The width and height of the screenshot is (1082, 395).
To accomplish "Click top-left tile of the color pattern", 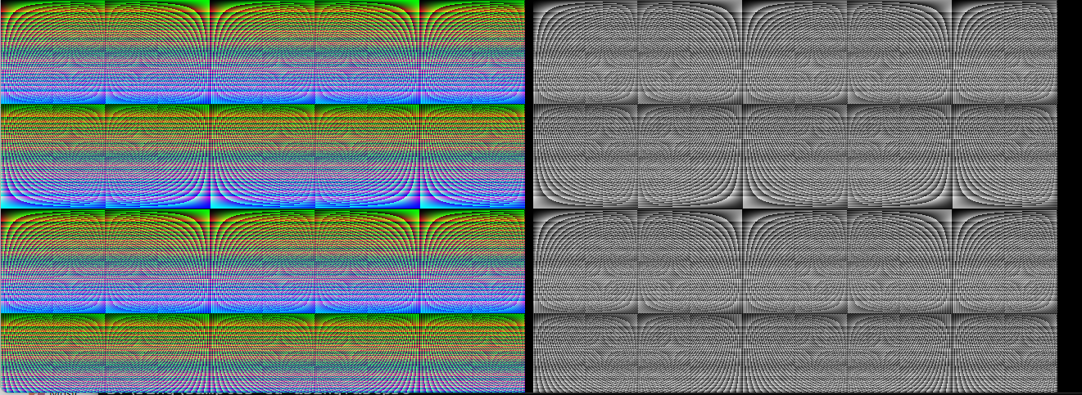I will click(52, 52).
